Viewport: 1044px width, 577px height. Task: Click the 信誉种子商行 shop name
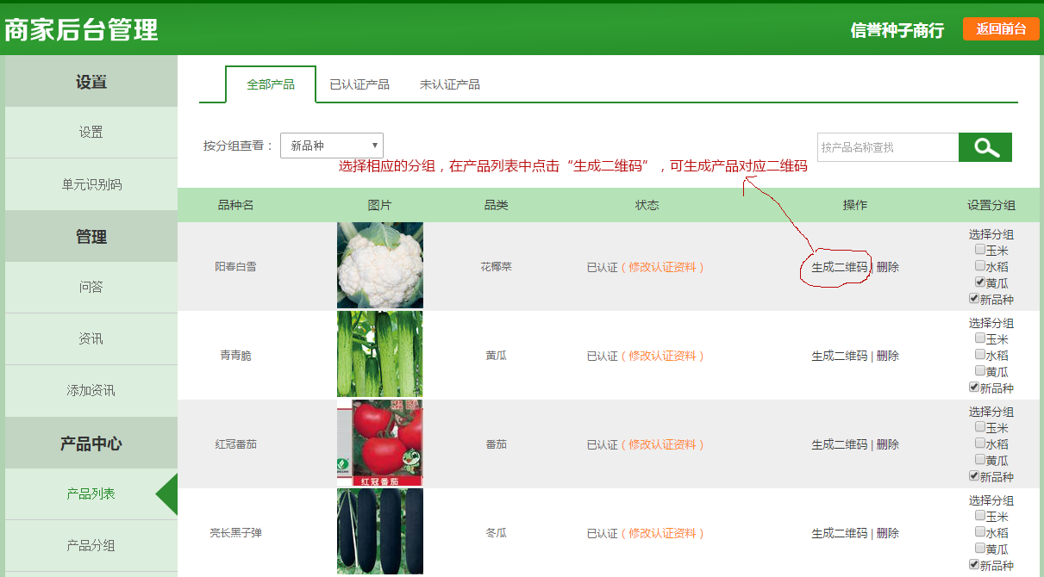point(897,30)
